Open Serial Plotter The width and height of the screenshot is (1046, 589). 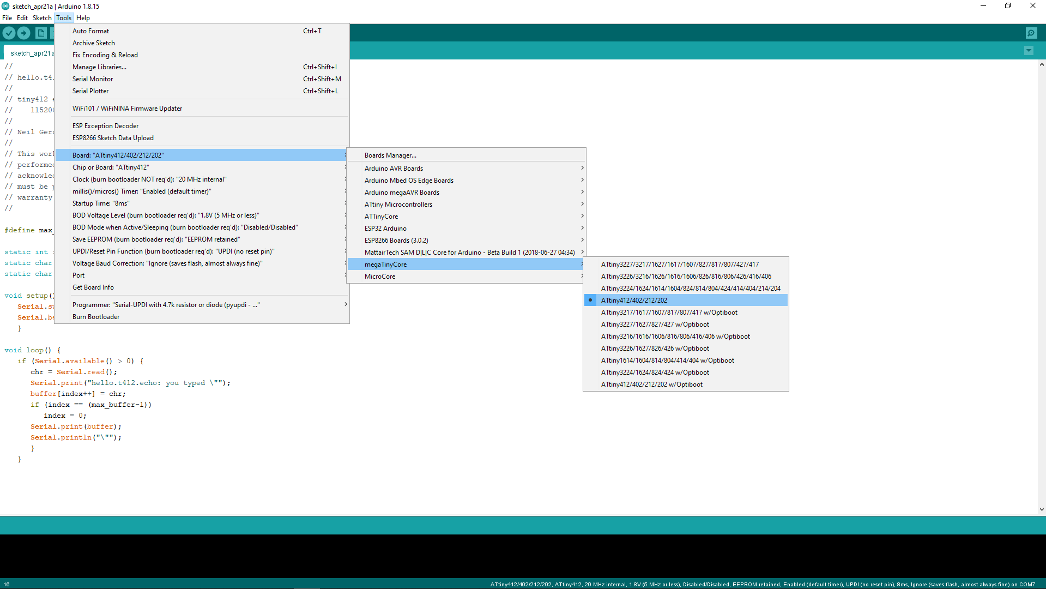tap(202, 91)
